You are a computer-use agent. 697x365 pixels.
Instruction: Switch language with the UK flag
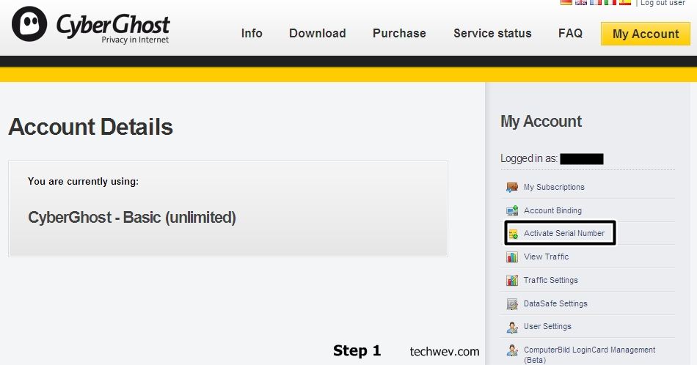[581, 2]
